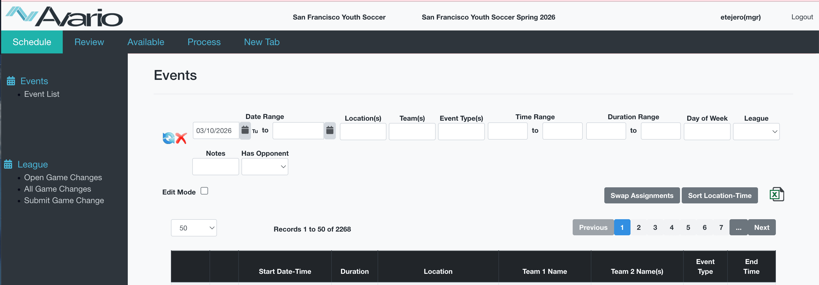The width and height of the screenshot is (819, 285).
Task: Click the Location(s) filter input field
Action: (x=363, y=132)
